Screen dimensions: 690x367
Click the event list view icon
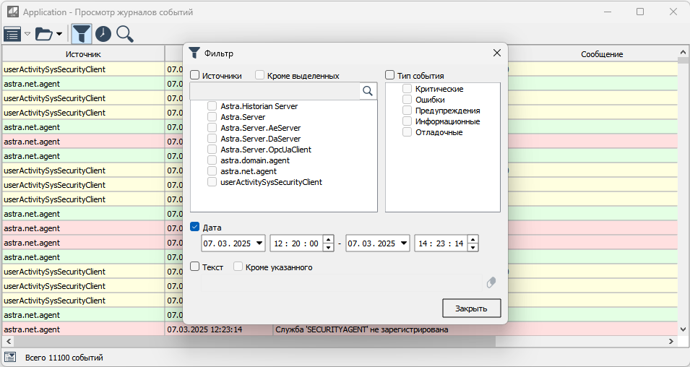[x=12, y=34]
